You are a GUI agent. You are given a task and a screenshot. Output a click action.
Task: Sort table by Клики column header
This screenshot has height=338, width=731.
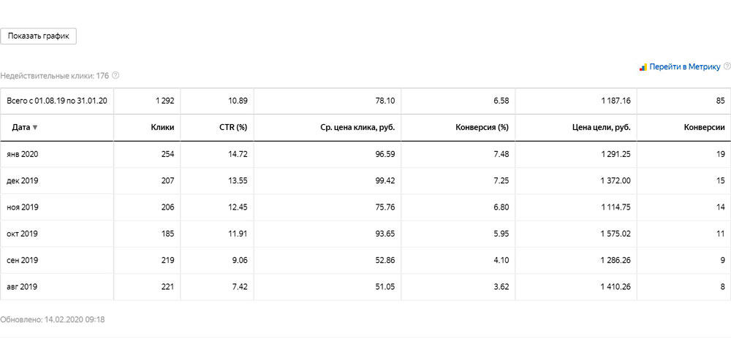162,128
